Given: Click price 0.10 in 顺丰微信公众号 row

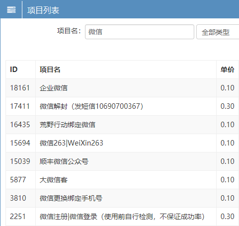Looking at the screenshot, I should coord(227,161).
